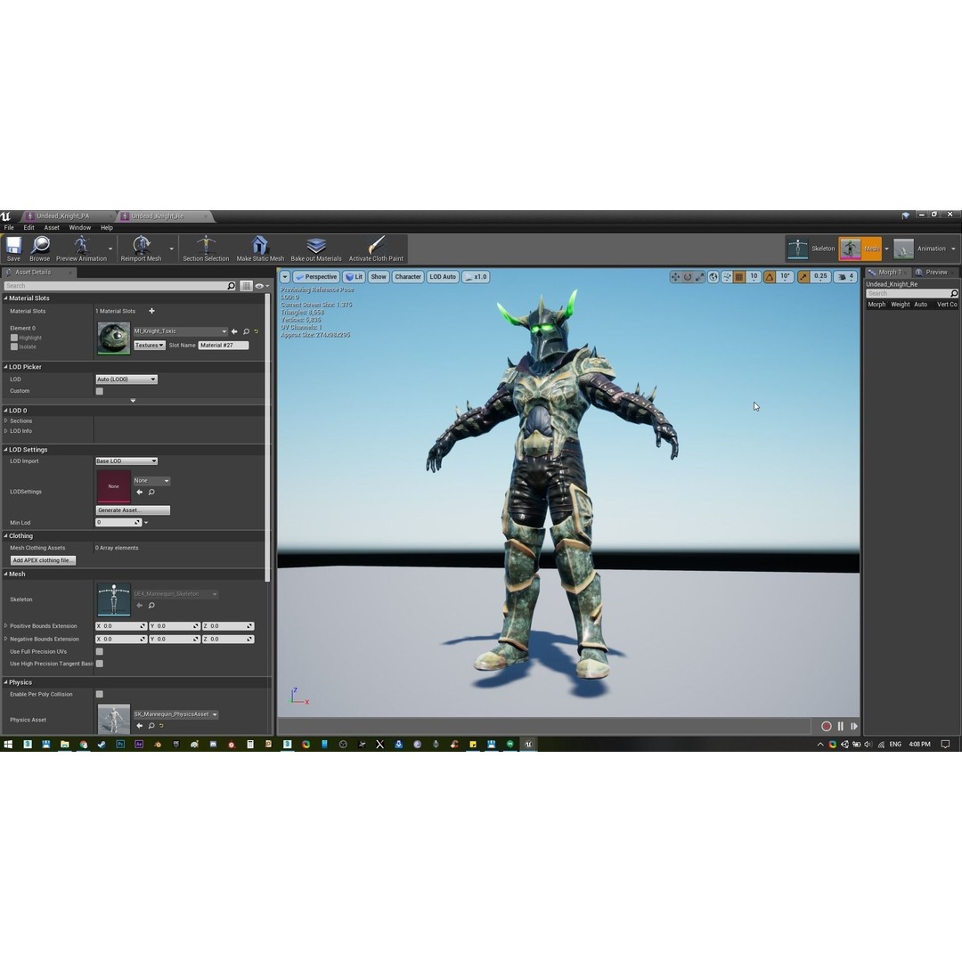This screenshot has width=962, height=962.
Task: Enable Isolate checkbox for Element 0
Action: tap(14, 346)
